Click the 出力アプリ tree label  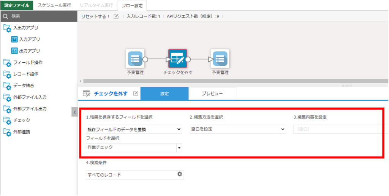(x=30, y=51)
